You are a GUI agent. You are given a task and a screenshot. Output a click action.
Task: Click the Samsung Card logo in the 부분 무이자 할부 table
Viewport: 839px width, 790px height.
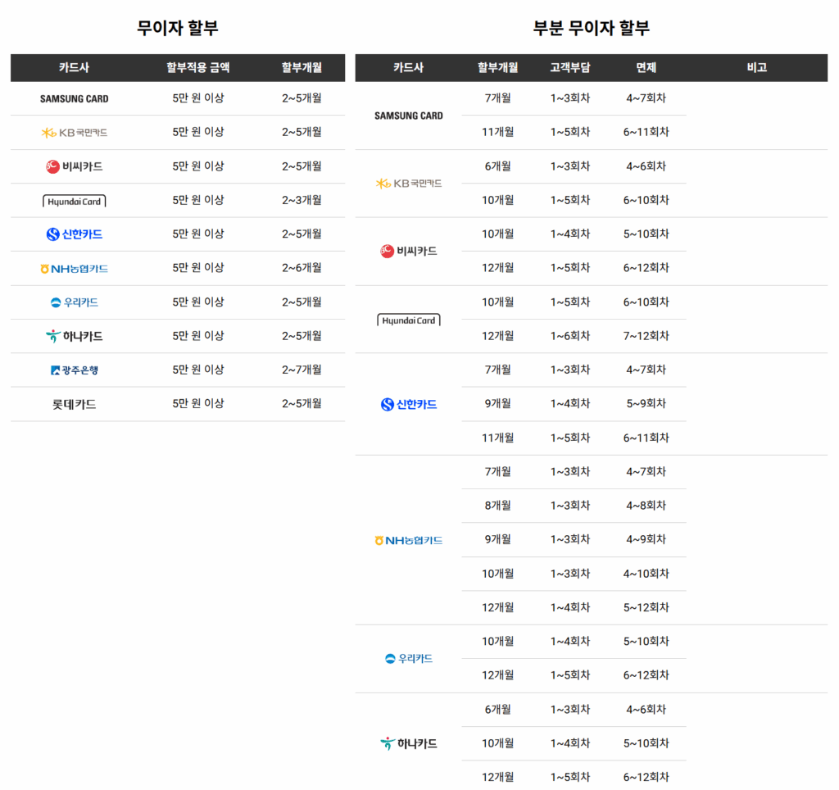point(408,116)
